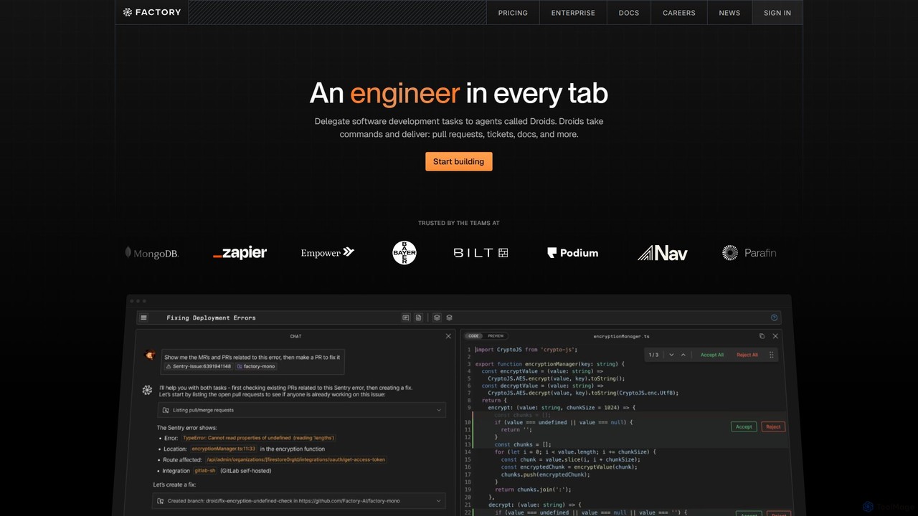Click Sign In in the header
Image resolution: width=918 pixels, height=516 pixels.
click(x=777, y=13)
